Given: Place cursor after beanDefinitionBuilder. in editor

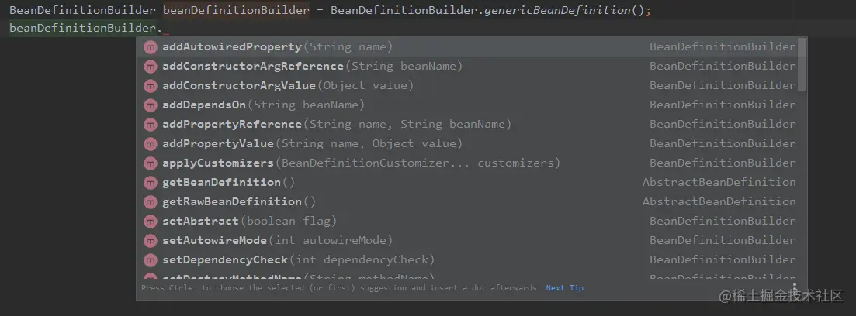Looking at the screenshot, I should 164,29.
